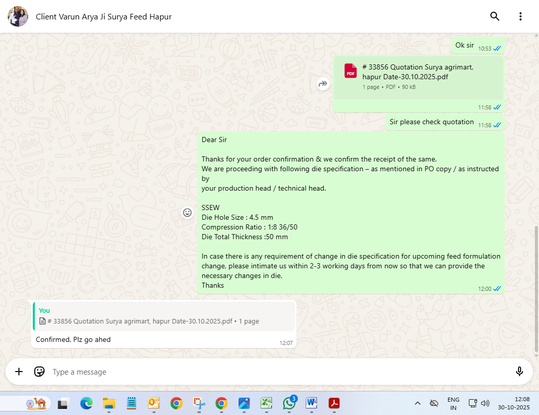
Task: Click the plus attach button
Action: coord(19,372)
